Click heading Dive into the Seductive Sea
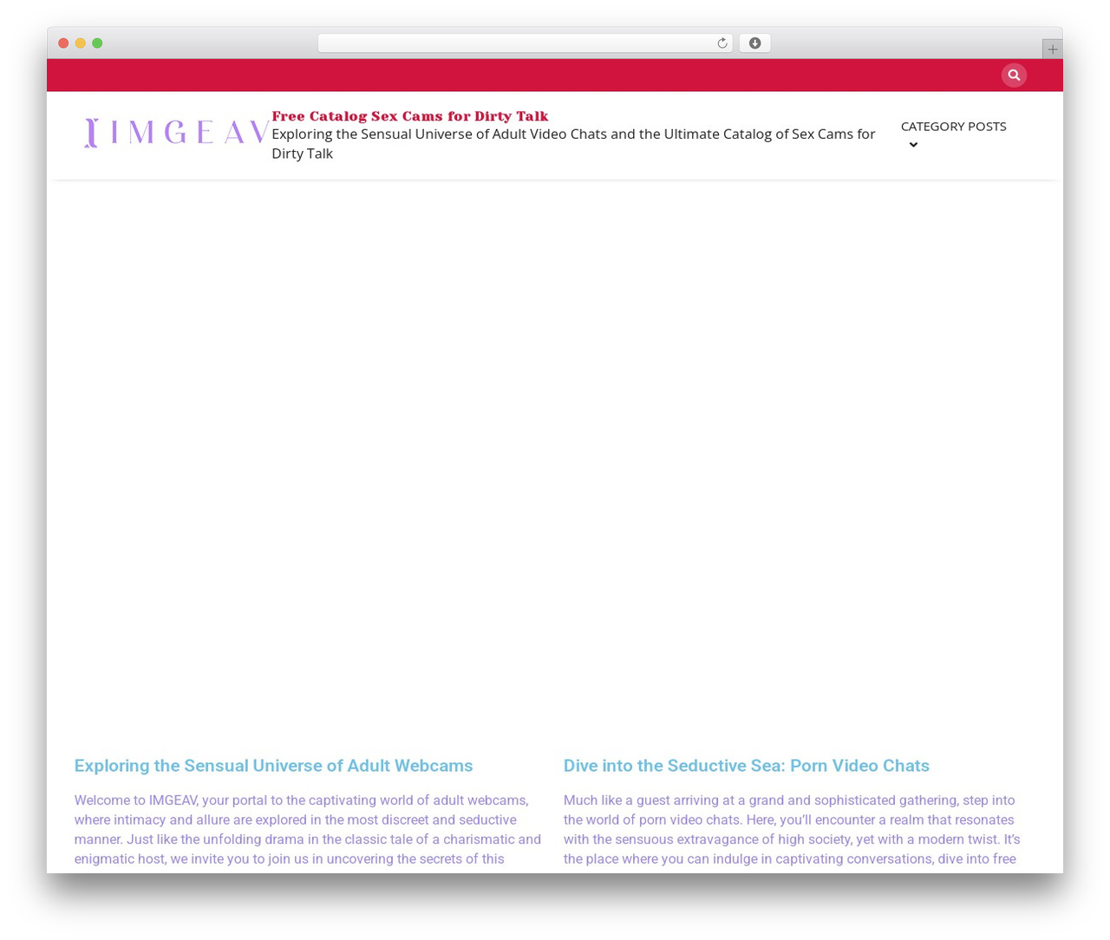Viewport: 1110px width, 940px height. (x=746, y=766)
